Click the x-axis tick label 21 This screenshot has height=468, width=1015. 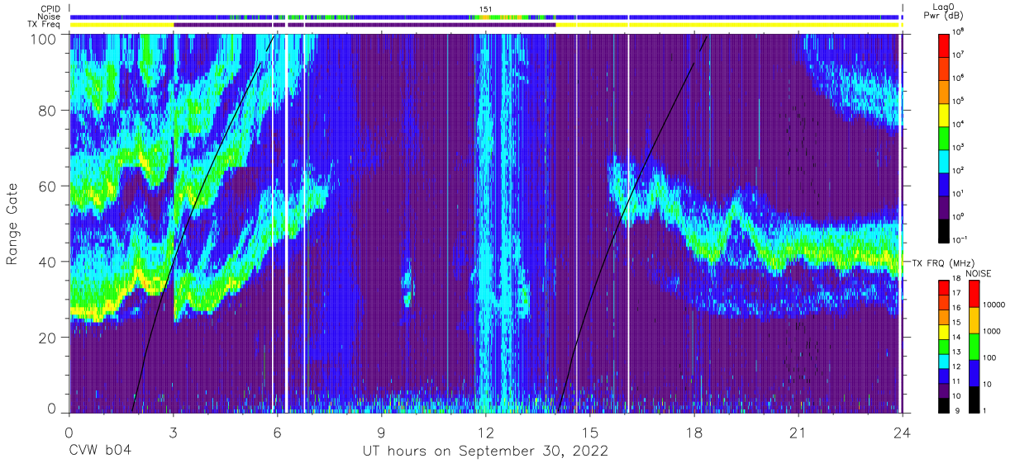[x=798, y=432]
